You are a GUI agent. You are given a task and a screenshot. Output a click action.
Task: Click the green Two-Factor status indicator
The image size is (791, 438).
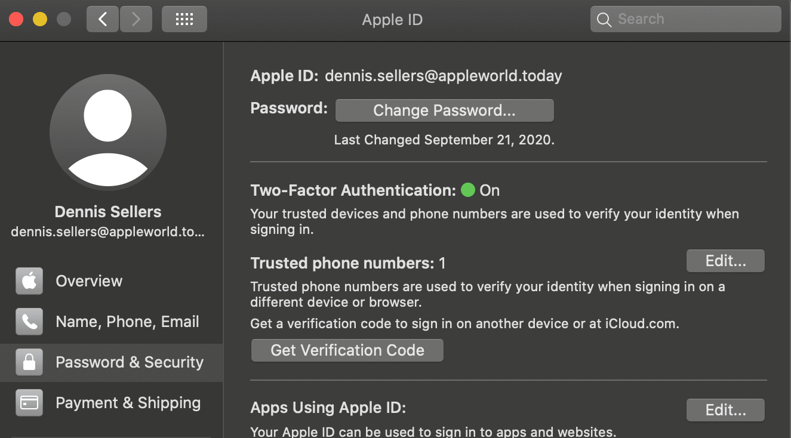point(468,190)
